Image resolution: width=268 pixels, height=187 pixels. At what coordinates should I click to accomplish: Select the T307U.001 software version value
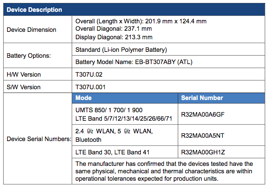point(91,87)
